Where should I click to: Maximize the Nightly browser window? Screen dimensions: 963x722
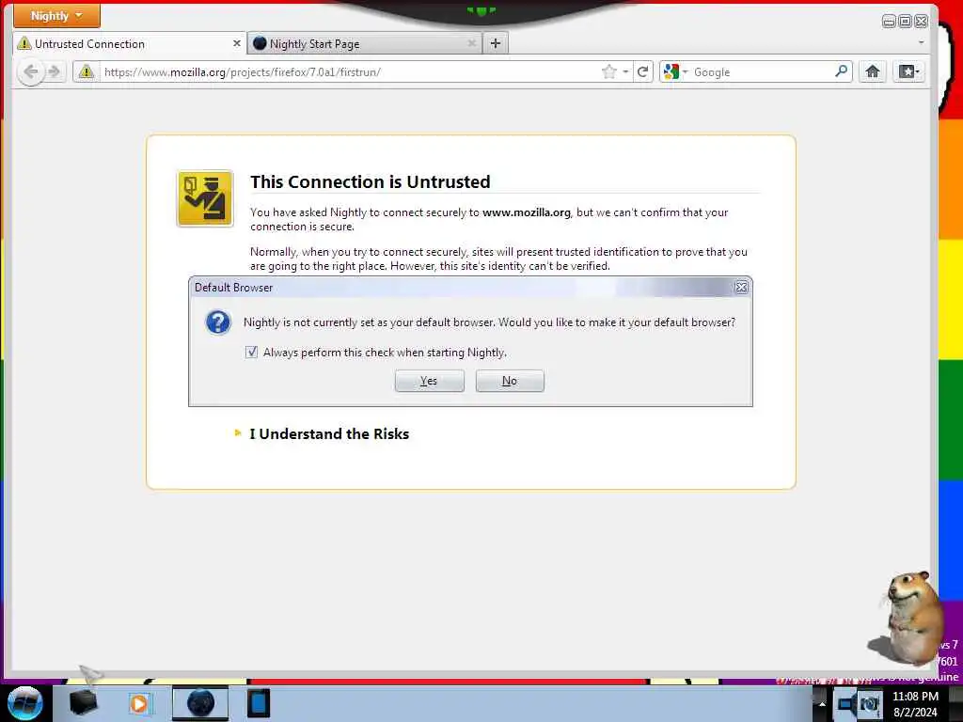pyautogui.click(x=905, y=22)
